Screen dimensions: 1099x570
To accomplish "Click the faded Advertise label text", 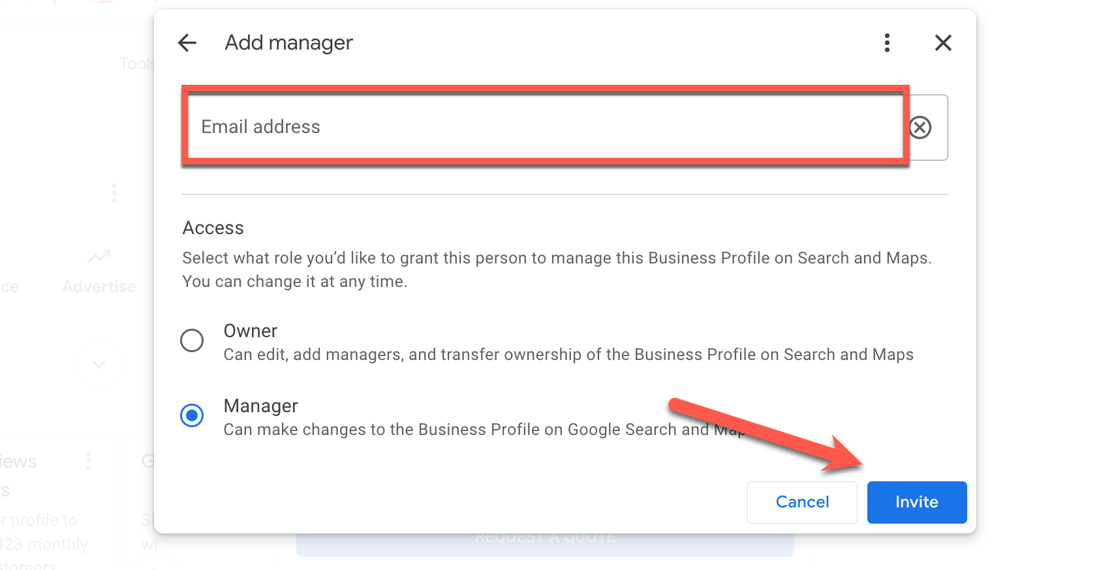I will pos(99,287).
